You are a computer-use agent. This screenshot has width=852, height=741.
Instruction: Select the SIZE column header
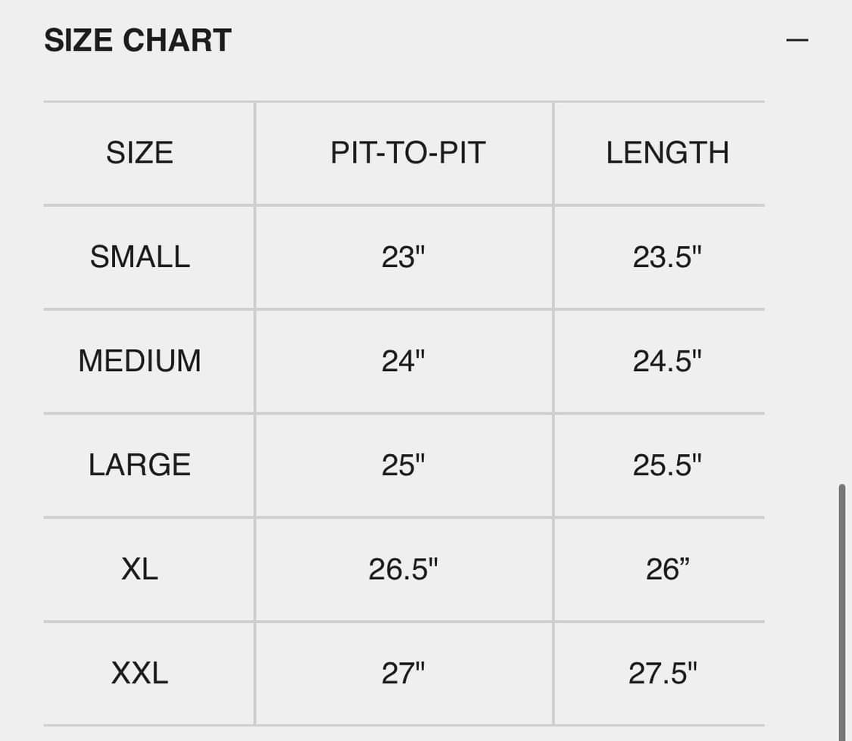point(140,153)
